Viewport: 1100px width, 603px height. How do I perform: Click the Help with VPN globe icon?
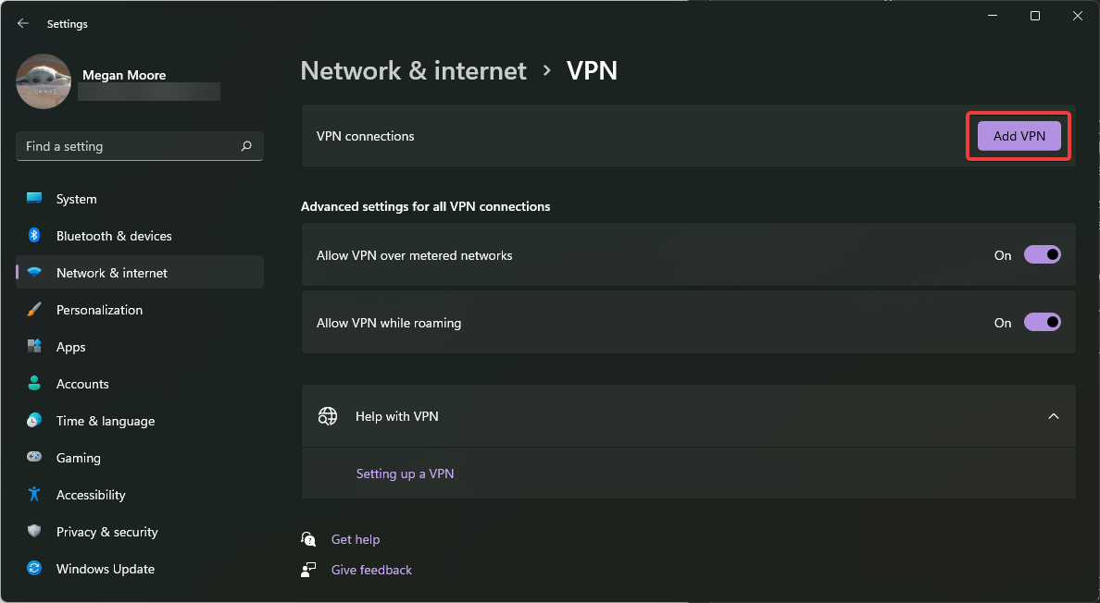[328, 415]
